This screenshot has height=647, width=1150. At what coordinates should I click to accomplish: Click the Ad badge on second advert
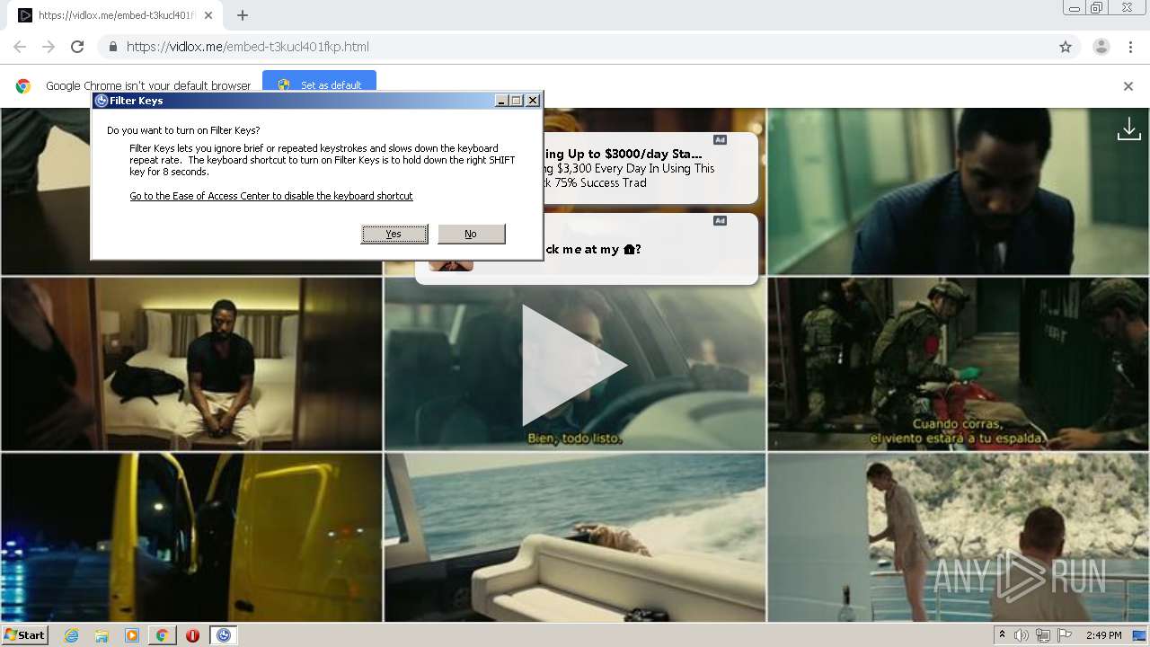(720, 220)
